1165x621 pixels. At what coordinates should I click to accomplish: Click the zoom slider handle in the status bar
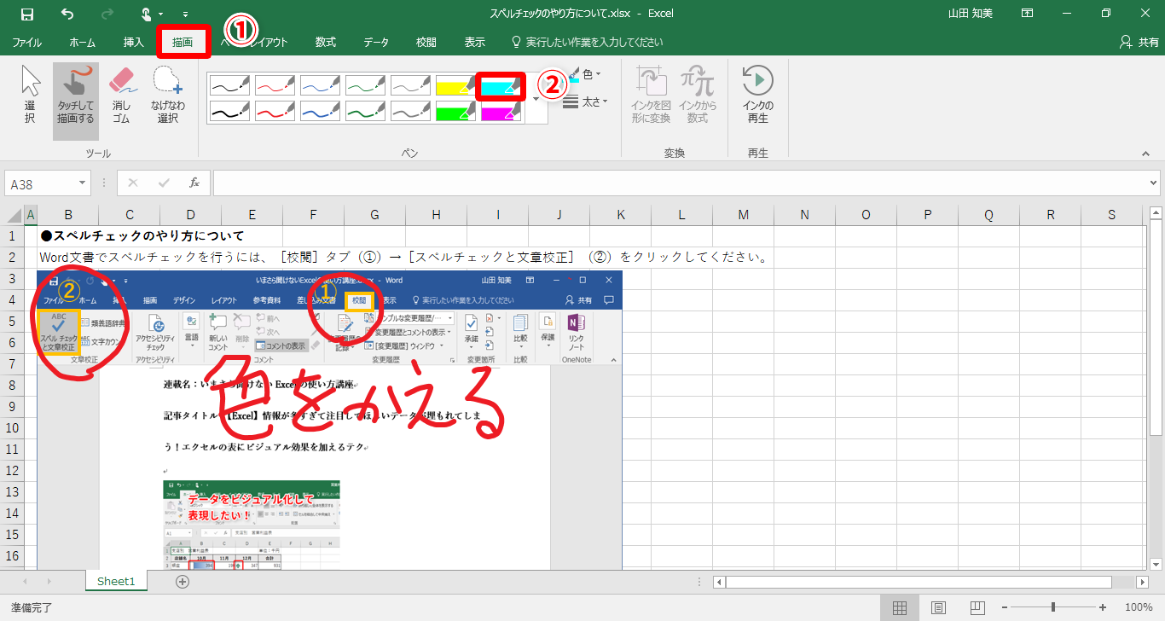click(x=1054, y=607)
